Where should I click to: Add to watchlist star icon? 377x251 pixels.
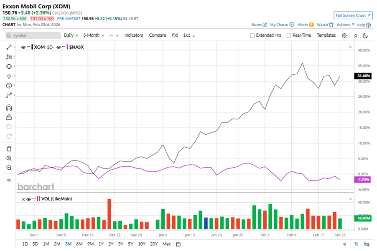coord(331,24)
